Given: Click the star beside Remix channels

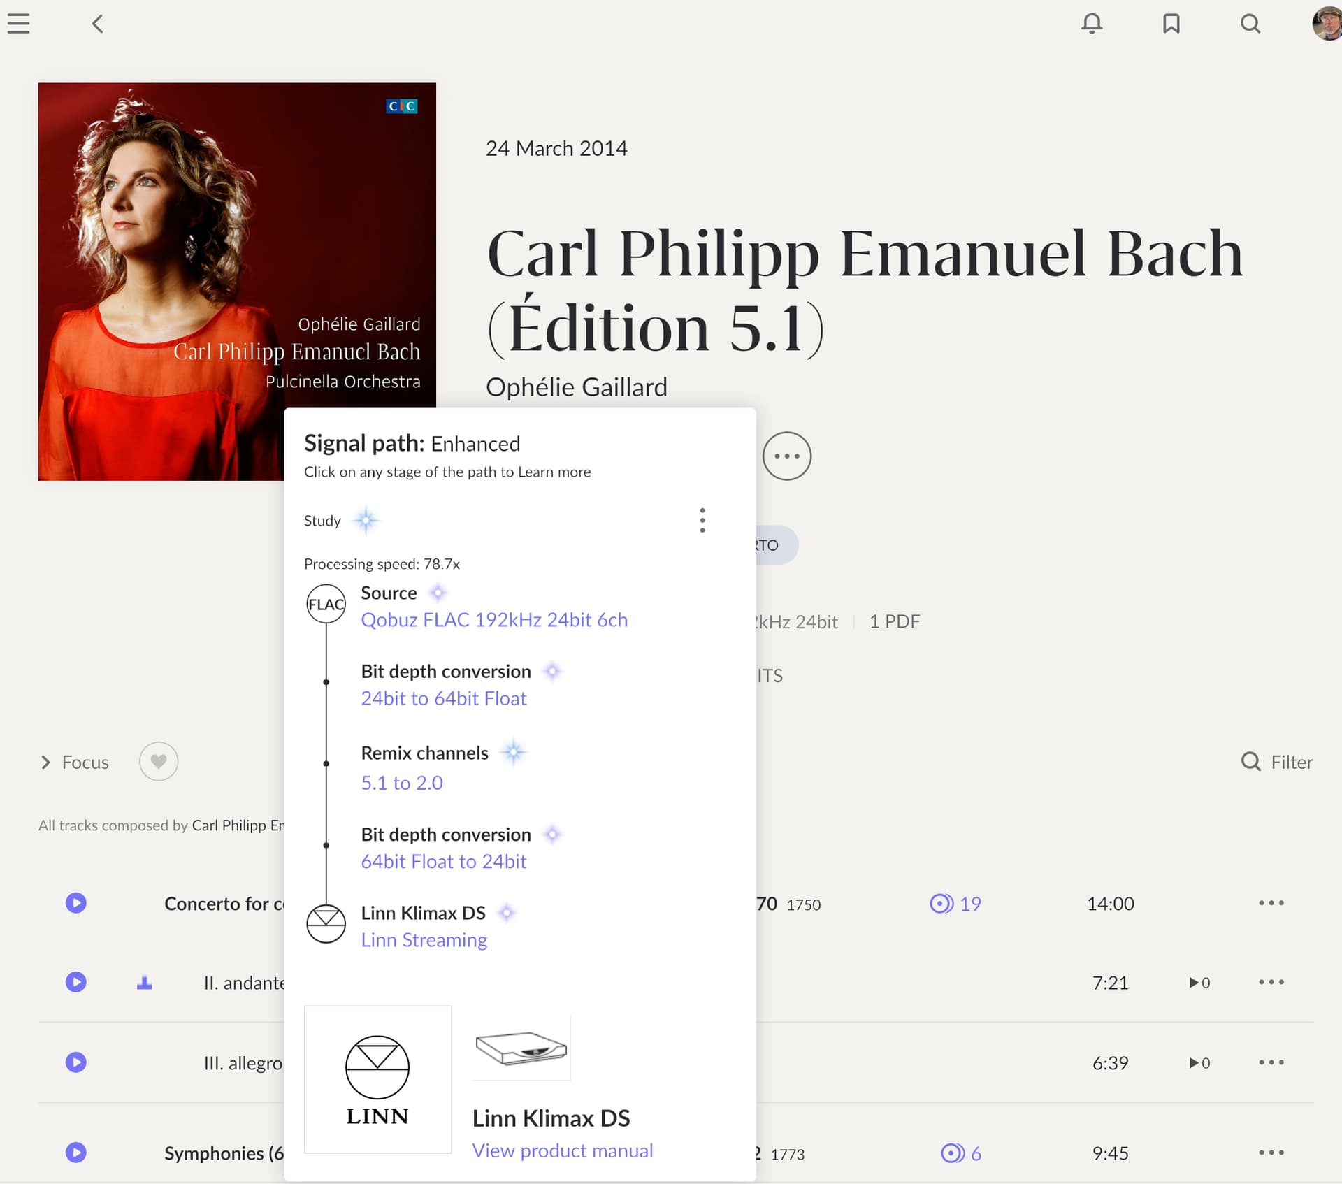Looking at the screenshot, I should click(513, 753).
